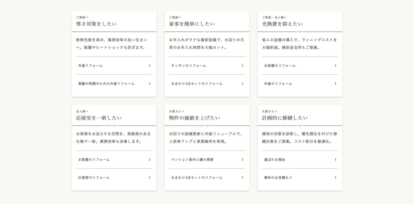The image size is (414, 204).
Task: Click arrow icon beside 無料のお見積もり
Action: click(335, 177)
